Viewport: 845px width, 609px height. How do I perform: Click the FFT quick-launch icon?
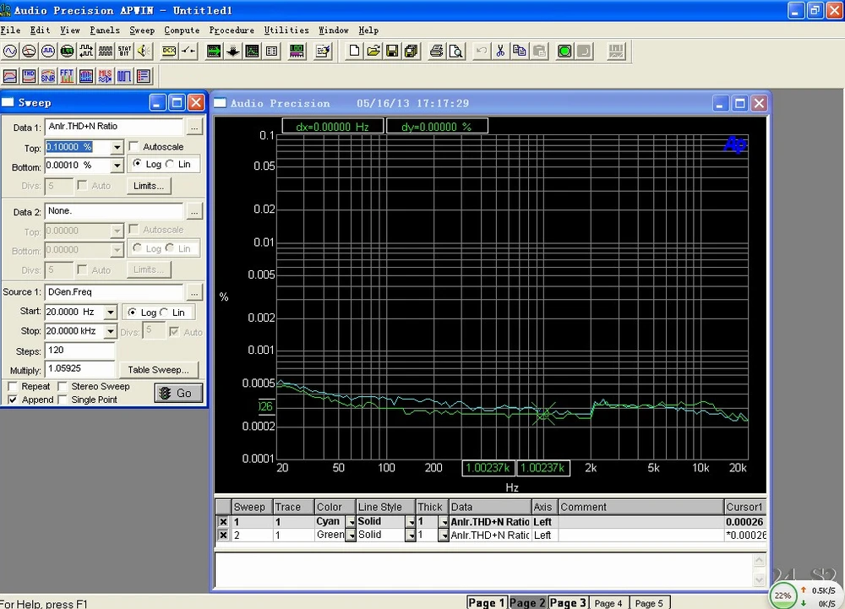click(67, 76)
